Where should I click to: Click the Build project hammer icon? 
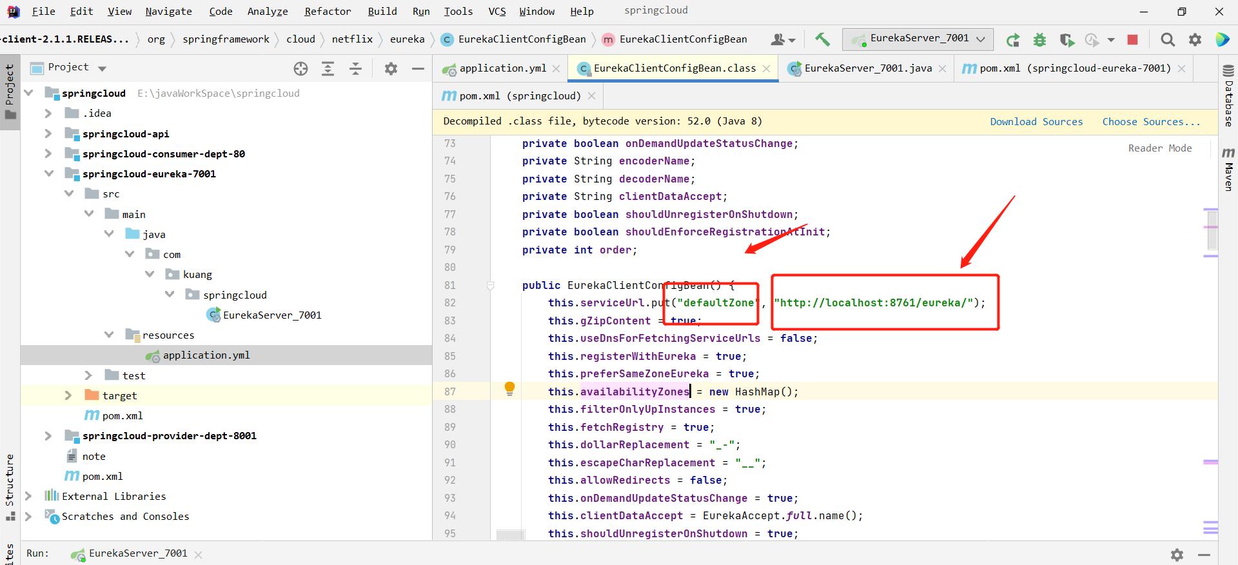click(x=822, y=39)
